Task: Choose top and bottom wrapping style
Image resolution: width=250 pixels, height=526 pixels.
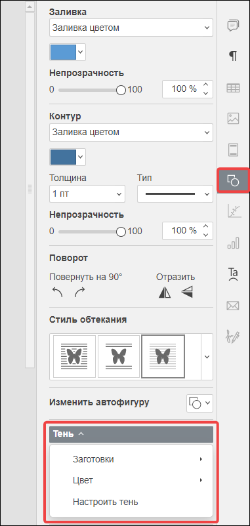Action: point(119,356)
